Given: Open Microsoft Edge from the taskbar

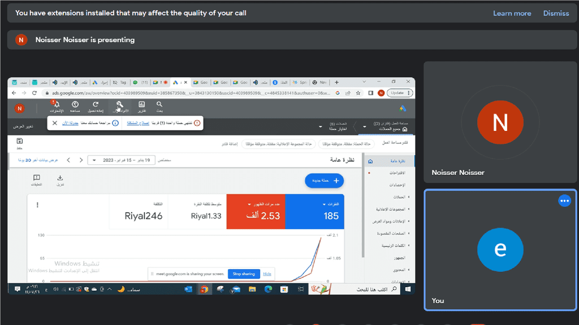Looking at the screenshot, I should tap(268, 289).
